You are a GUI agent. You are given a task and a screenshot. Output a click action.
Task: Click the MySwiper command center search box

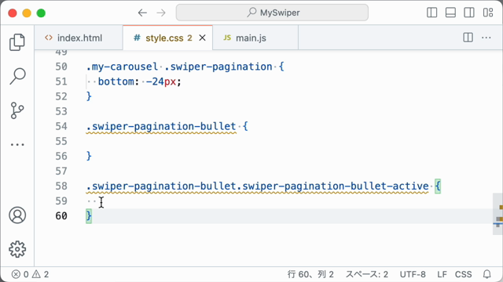click(x=272, y=13)
